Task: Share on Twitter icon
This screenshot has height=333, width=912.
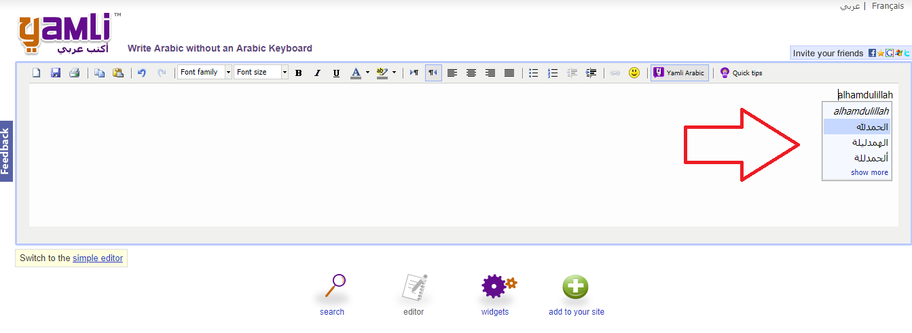Action: click(907, 53)
